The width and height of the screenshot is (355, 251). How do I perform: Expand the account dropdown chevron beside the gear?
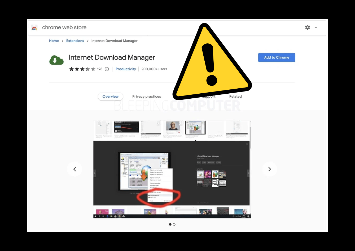tap(316, 28)
